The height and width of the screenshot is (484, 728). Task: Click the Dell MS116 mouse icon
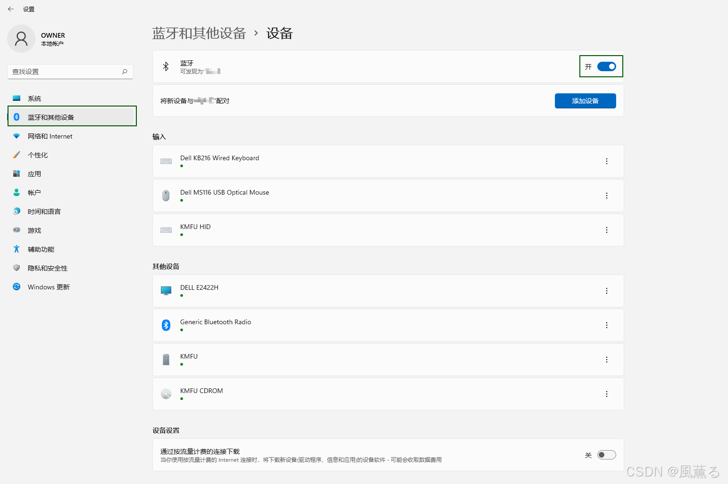coord(166,196)
